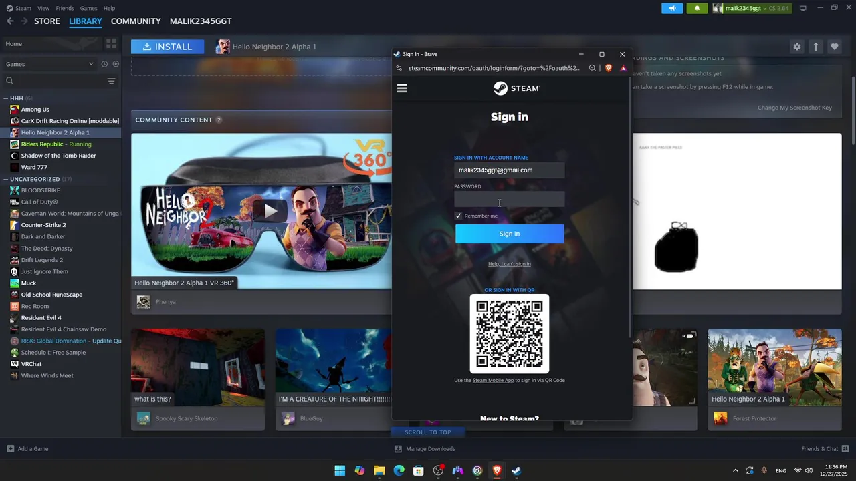Open library advanced filter options icon

point(112,81)
